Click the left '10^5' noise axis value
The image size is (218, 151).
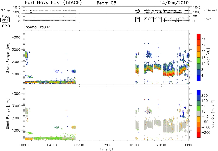tap(17, 8)
